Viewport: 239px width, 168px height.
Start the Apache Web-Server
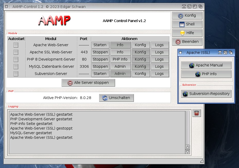[100, 45]
